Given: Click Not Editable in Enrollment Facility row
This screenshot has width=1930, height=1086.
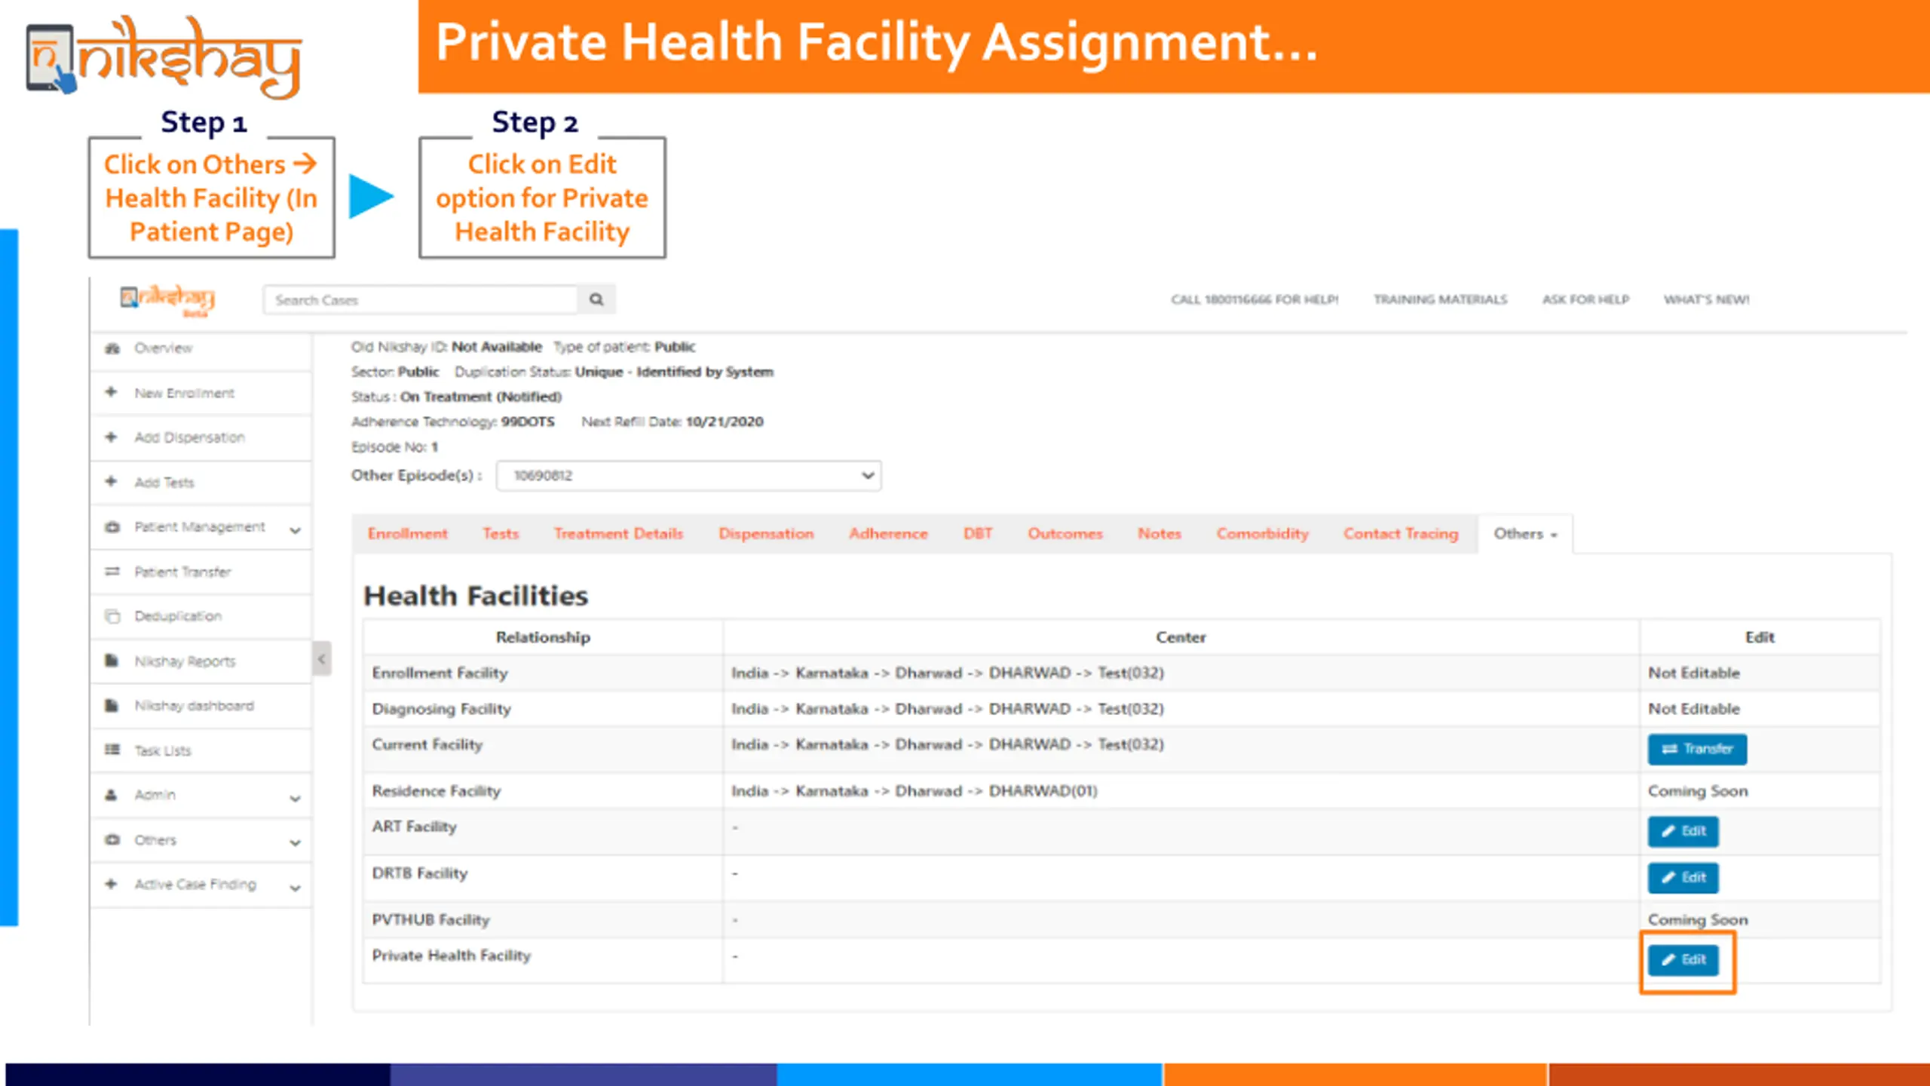Looking at the screenshot, I should [1693, 673].
